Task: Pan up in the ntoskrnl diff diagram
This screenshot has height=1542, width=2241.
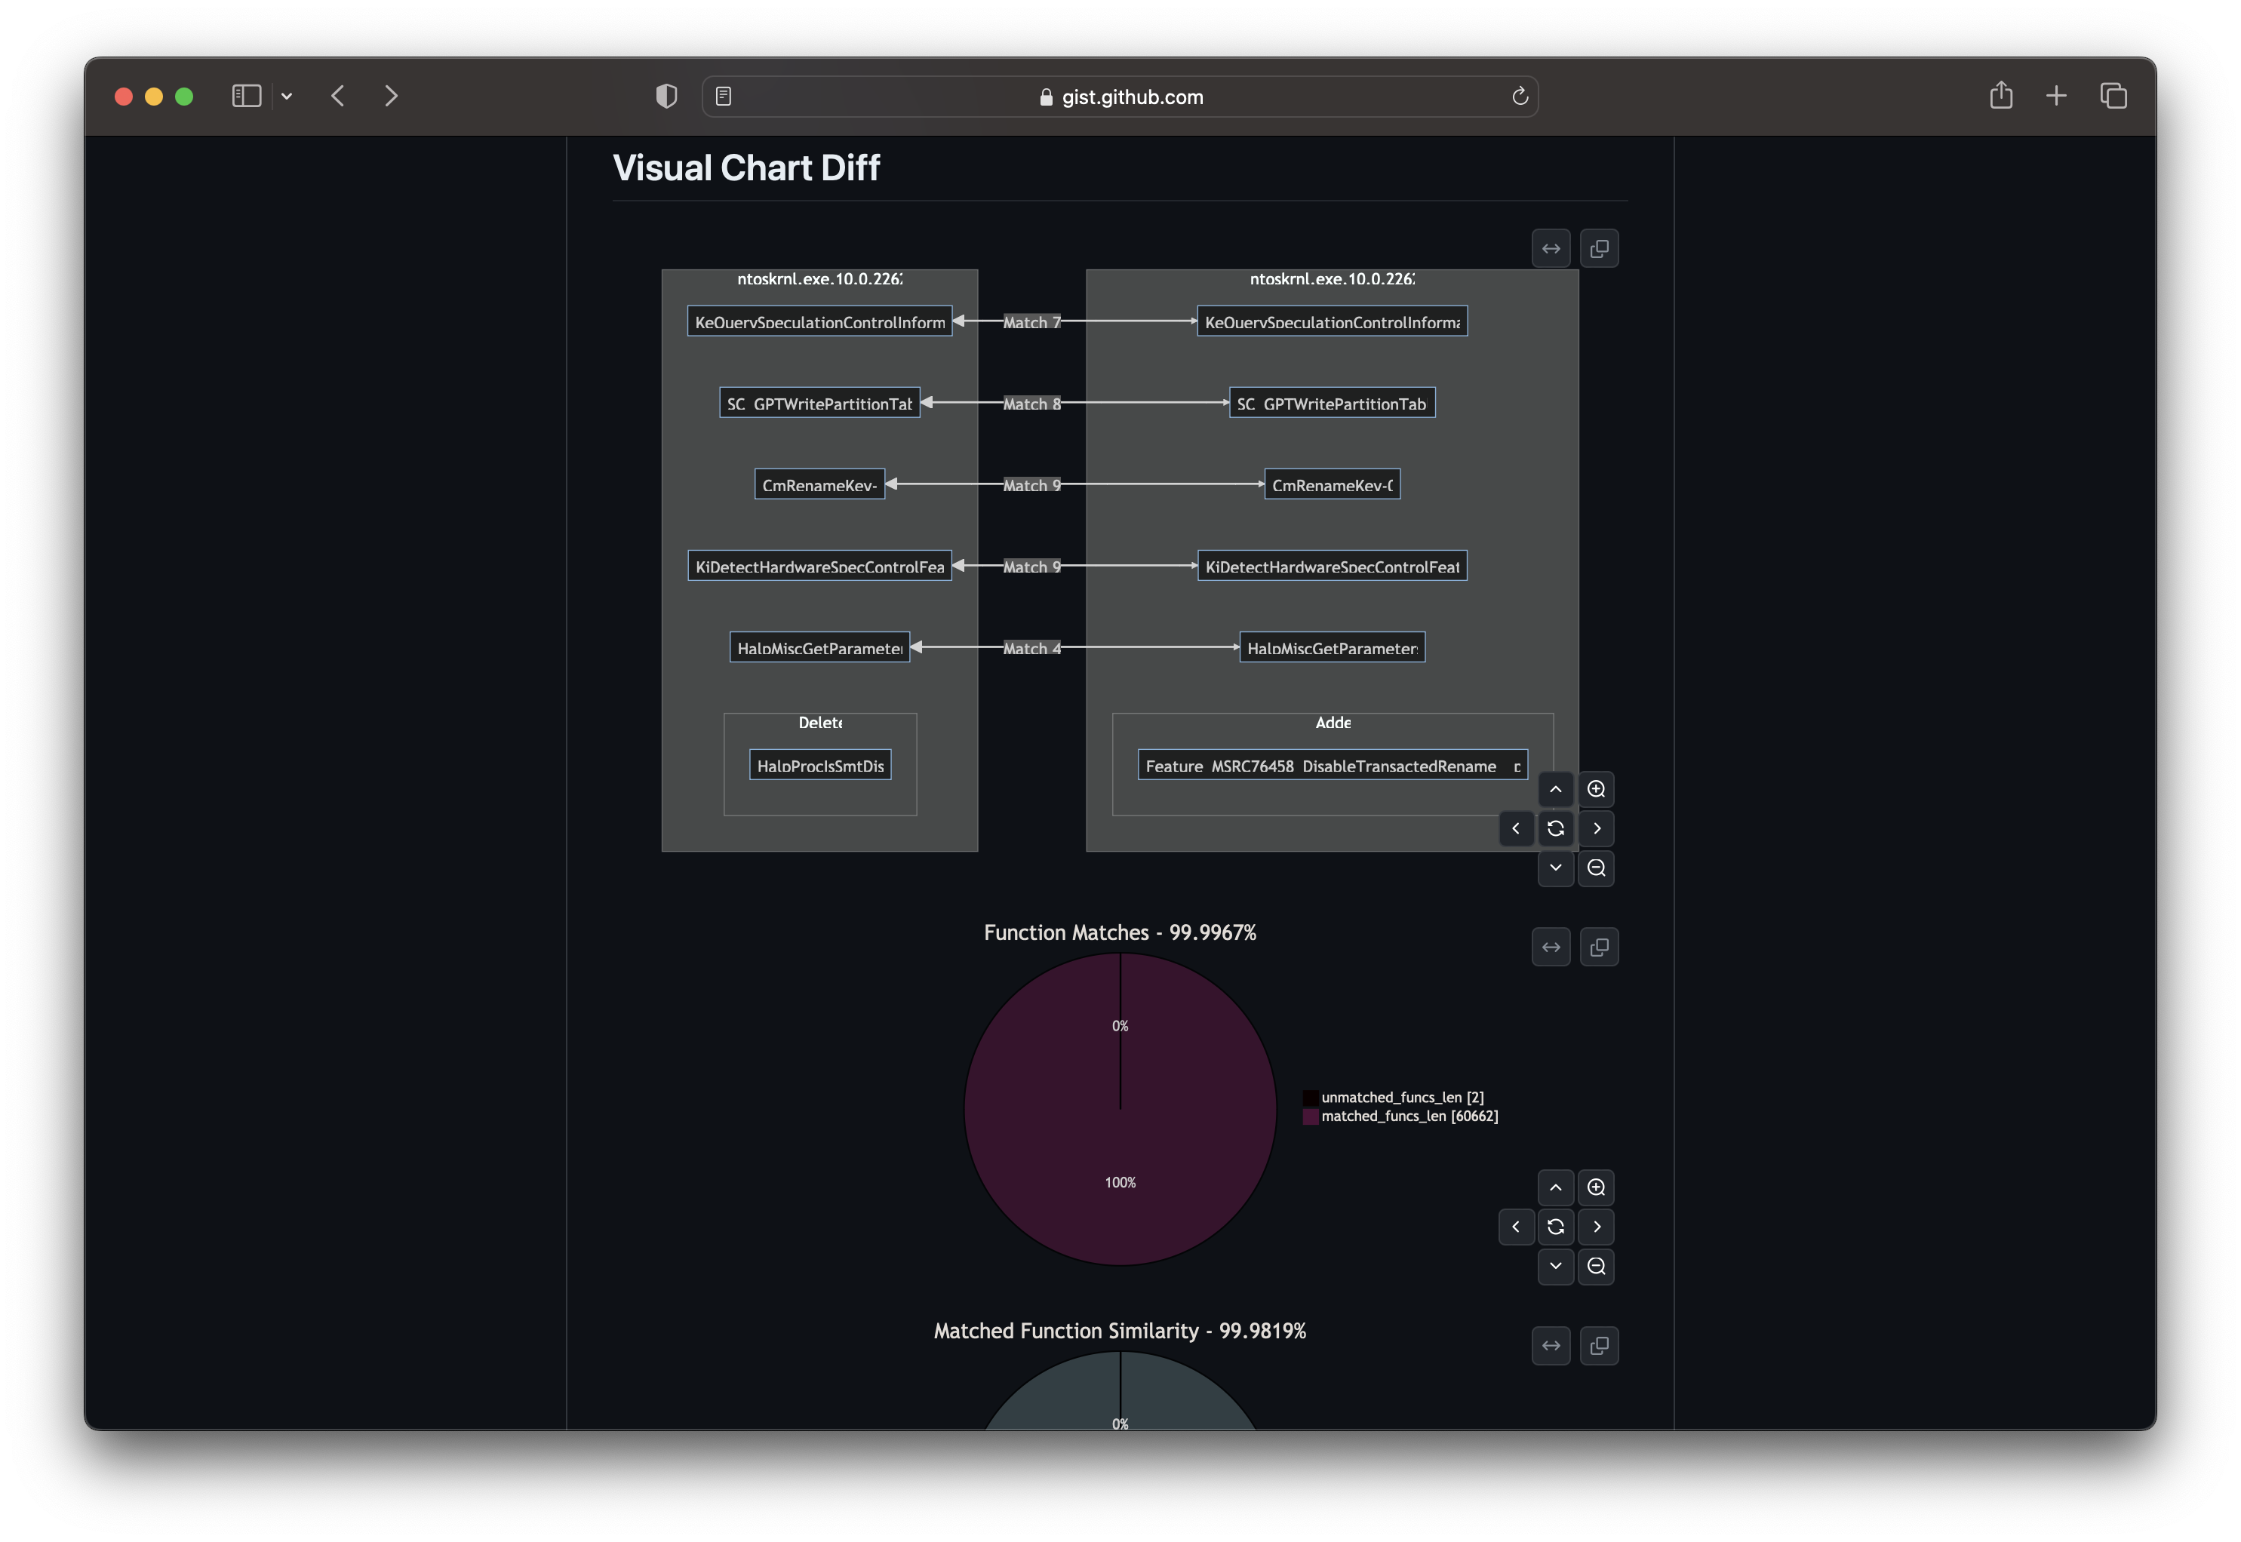Action: point(1555,789)
